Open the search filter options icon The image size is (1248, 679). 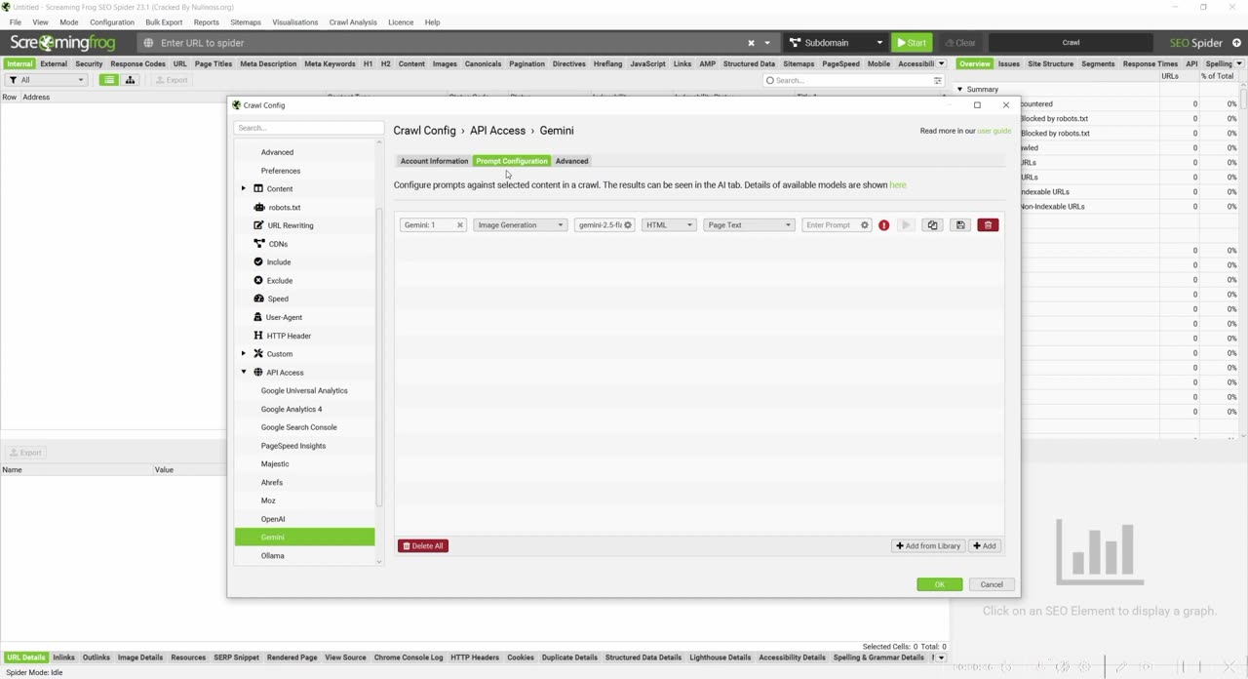[x=938, y=81]
